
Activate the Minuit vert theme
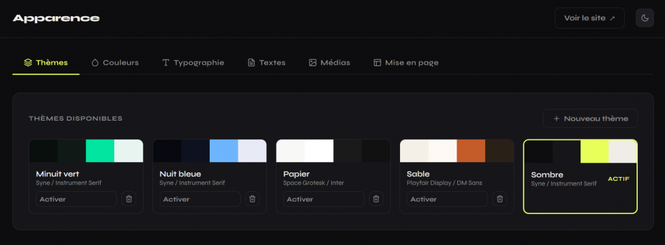pyautogui.click(x=77, y=199)
